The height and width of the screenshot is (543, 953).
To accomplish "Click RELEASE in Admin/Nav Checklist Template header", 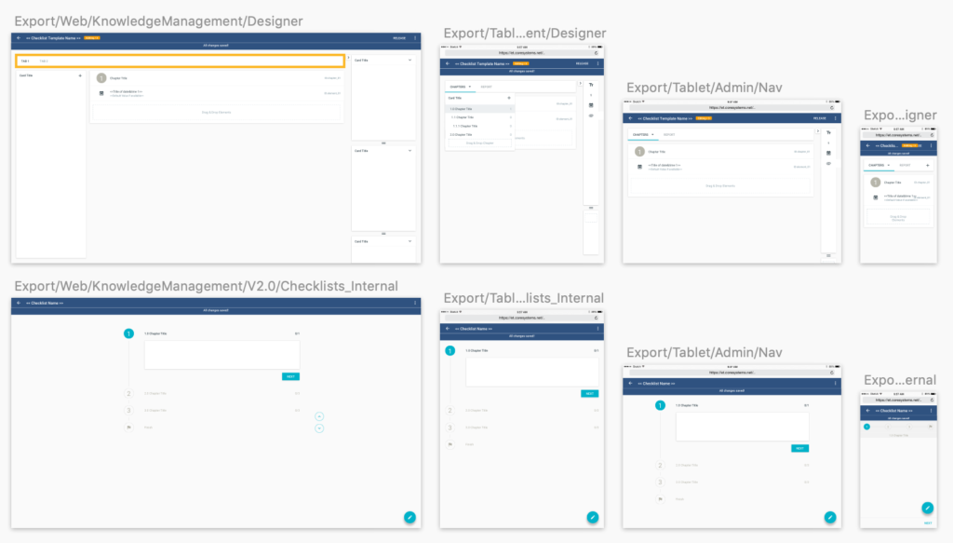I will pos(820,118).
